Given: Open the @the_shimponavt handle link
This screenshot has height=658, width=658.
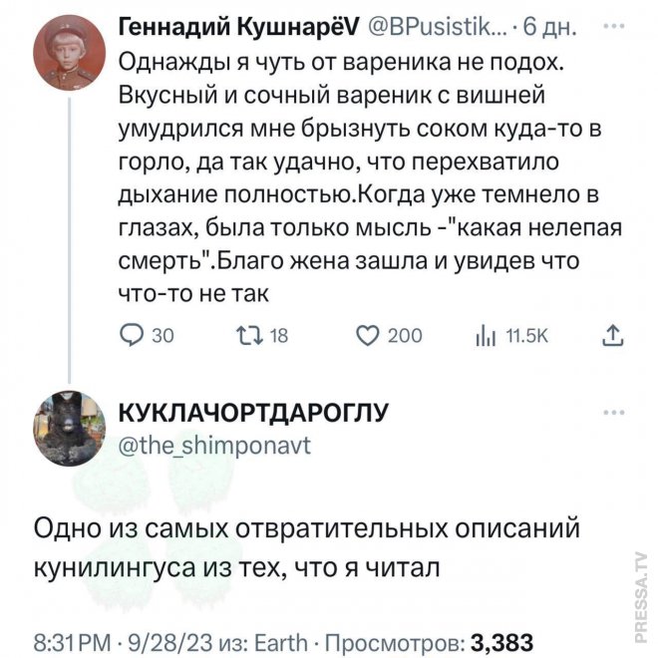Looking at the screenshot, I should point(214,446).
